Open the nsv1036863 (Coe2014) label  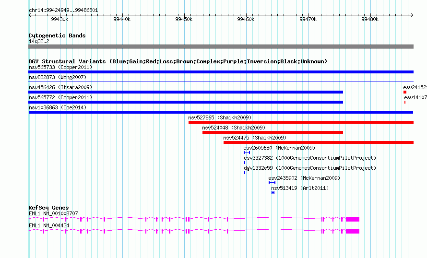click(58, 107)
